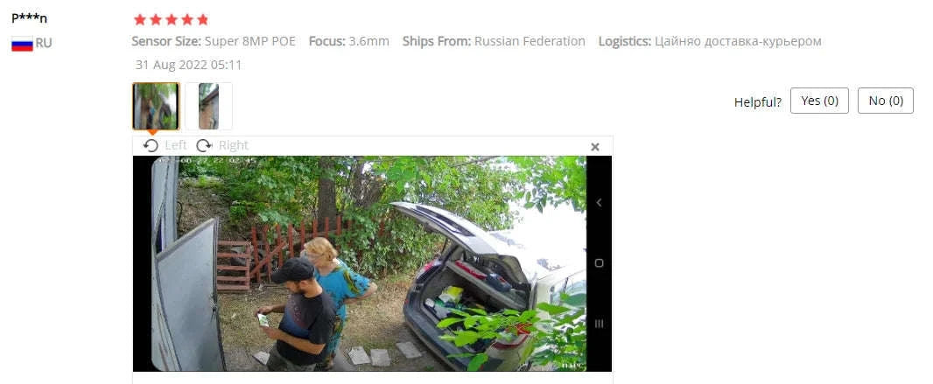Open the second review thumbnail
The image size is (933, 384).
tap(208, 107)
